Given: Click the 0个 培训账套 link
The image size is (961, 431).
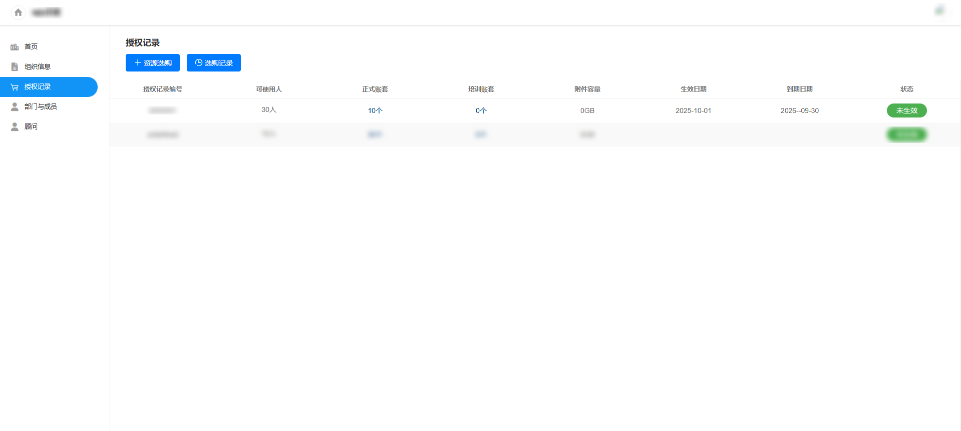Looking at the screenshot, I should click(x=481, y=110).
